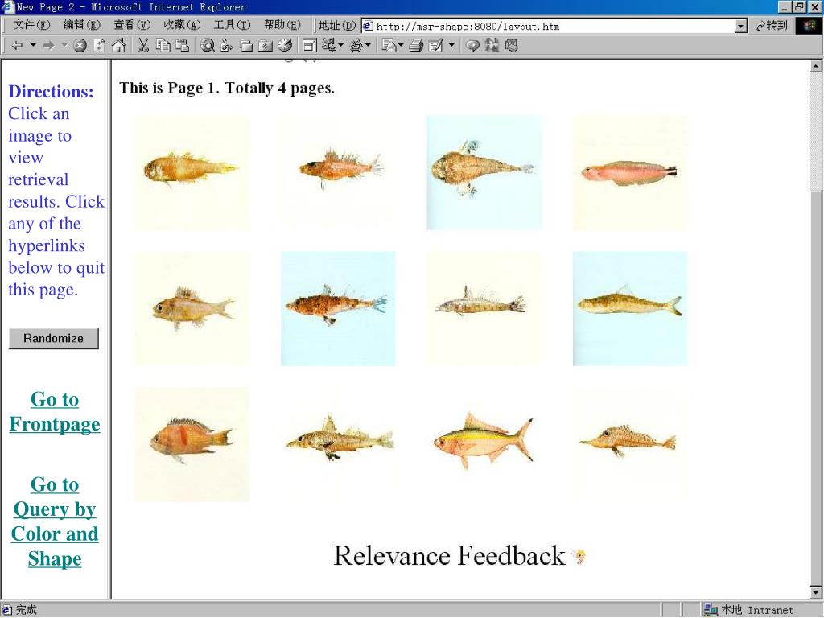
Task: Click the Print icon in toolbar
Action: click(415, 46)
